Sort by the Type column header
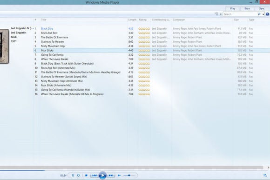 tap(251, 20)
